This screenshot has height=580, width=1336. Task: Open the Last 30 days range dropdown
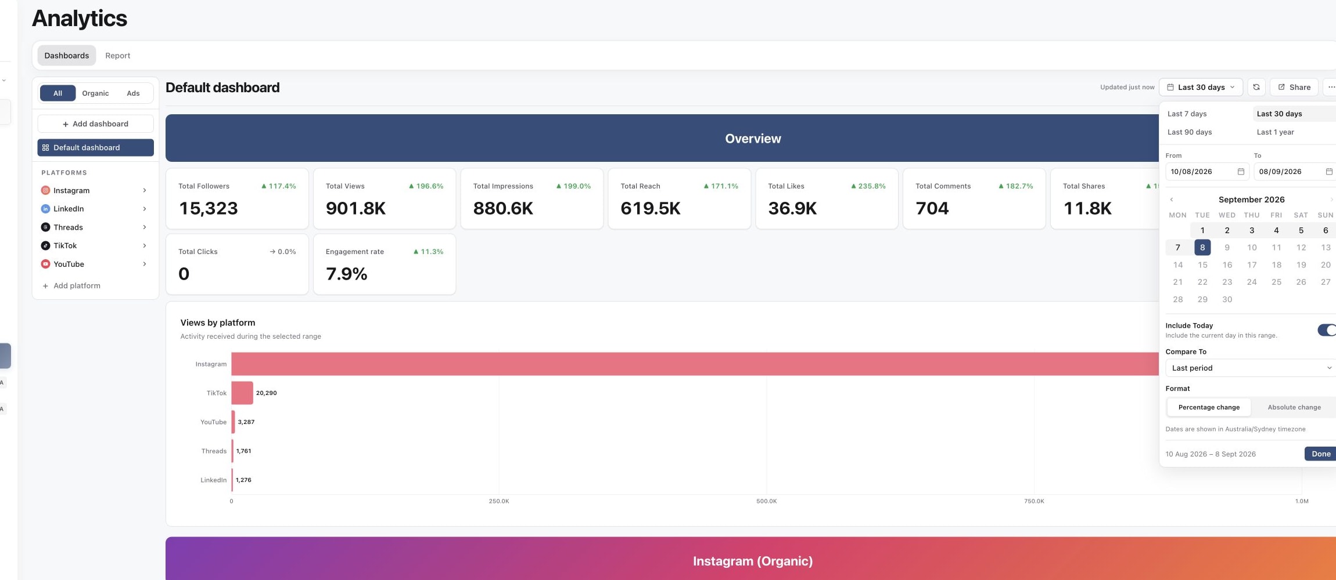pyautogui.click(x=1201, y=87)
